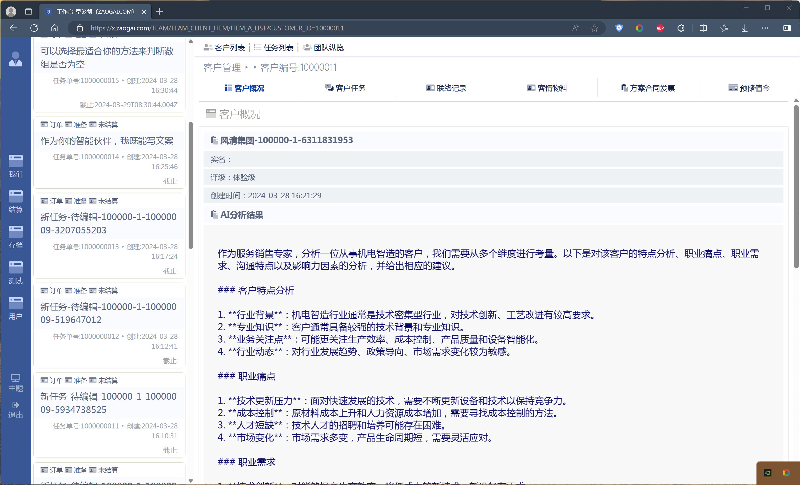Click the AI分析结果 heading
Viewport: 800px width, 485px height.
click(x=242, y=215)
